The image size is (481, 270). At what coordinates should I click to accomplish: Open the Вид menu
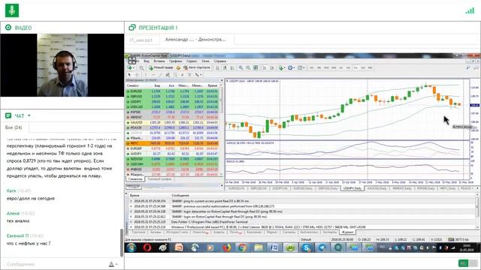coord(147,61)
